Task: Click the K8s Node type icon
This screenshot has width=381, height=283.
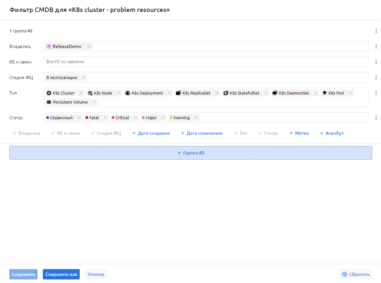Action: (x=90, y=93)
